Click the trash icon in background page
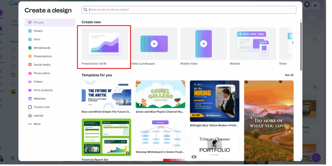This screenshot has width=332, height=166. tap(13, 159)
